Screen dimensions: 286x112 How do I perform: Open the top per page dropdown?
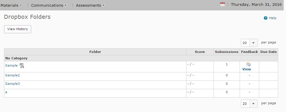pos(249,43)
